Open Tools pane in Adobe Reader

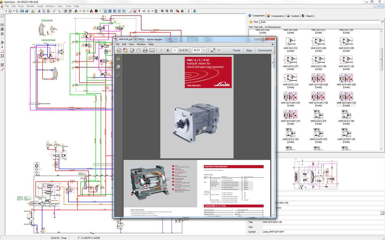point(236,50)
